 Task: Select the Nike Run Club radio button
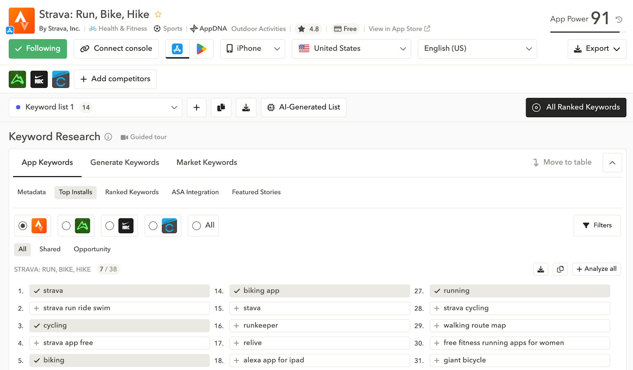(x=110, y=226)
